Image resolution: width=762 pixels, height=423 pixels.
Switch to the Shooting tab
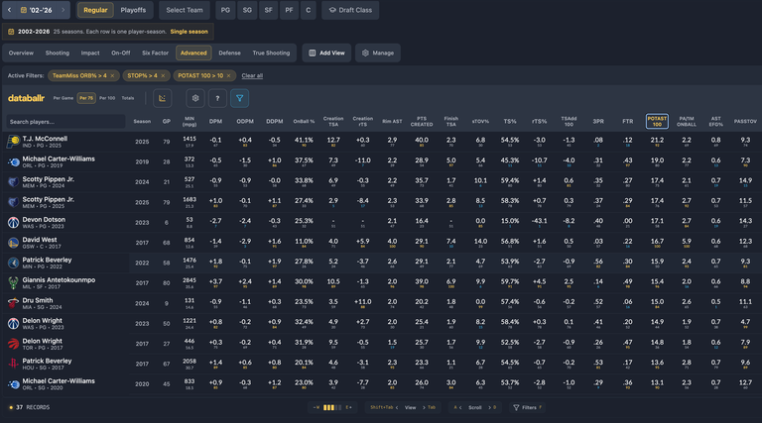pyautogui.click(x=58, y=53)
